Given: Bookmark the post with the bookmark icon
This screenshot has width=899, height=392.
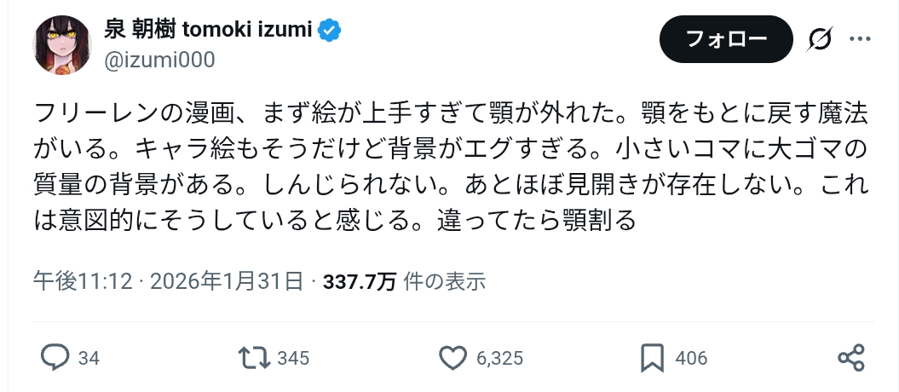Looking at the screenshot, I should coord(652,358).
